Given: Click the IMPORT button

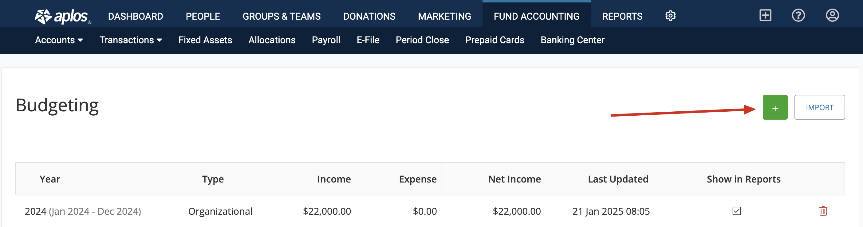Looking at the screenshot, I should 819,107.
